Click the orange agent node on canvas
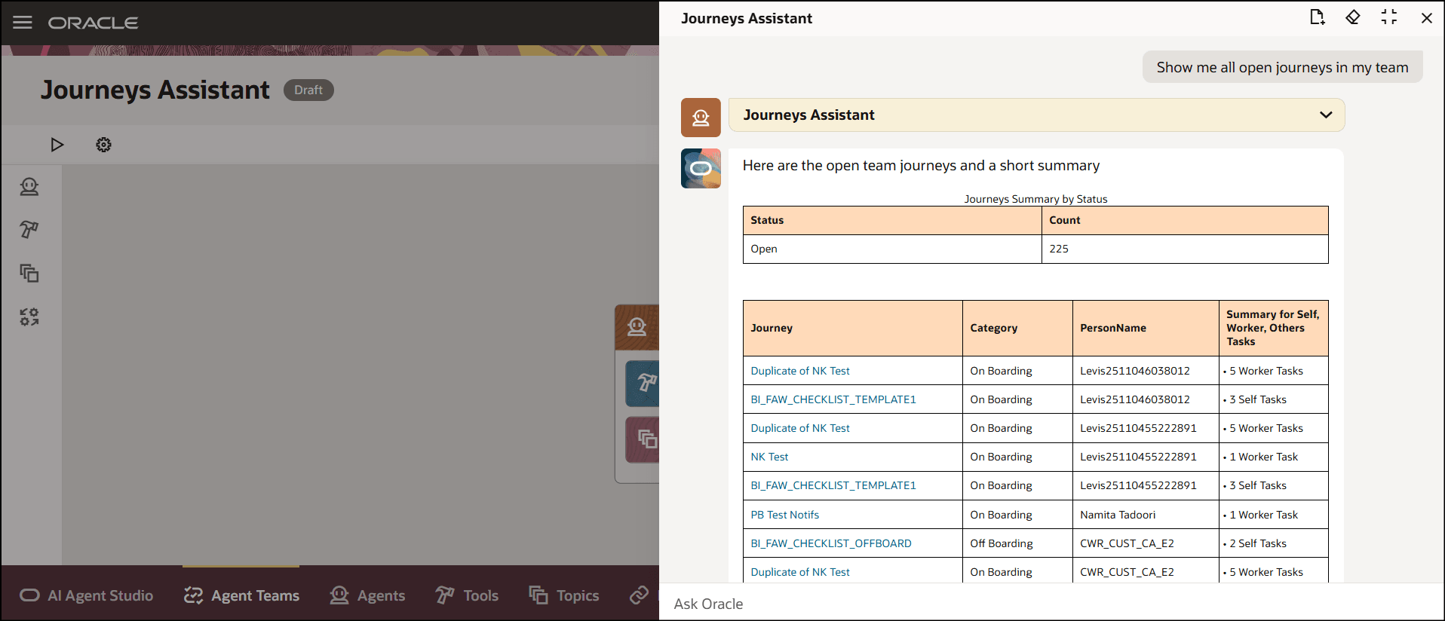This screenshot has height=621, width=1445. pos(637,327)
